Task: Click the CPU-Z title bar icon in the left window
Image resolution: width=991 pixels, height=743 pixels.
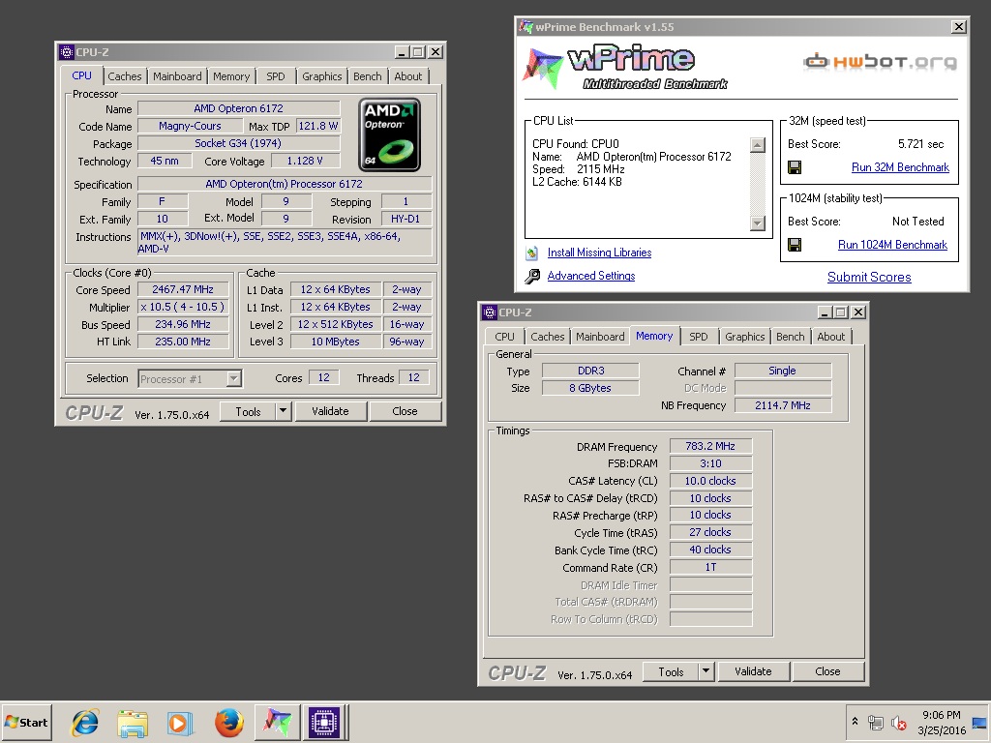Action: (67, 52)
